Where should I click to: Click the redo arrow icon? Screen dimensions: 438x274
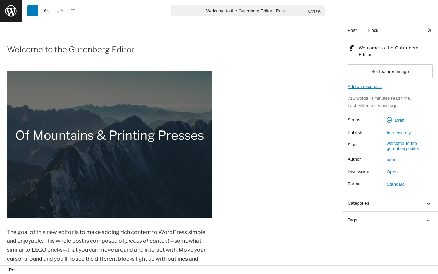(x=60, y=11)
